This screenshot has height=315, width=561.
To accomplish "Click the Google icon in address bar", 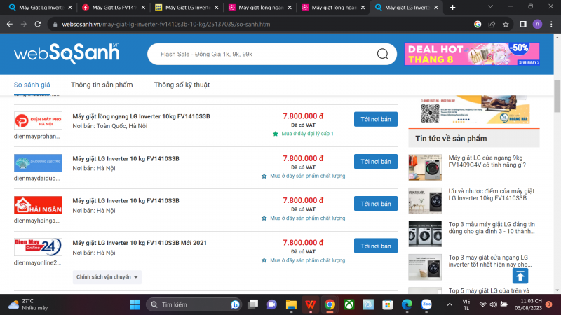I will point(478,24).
